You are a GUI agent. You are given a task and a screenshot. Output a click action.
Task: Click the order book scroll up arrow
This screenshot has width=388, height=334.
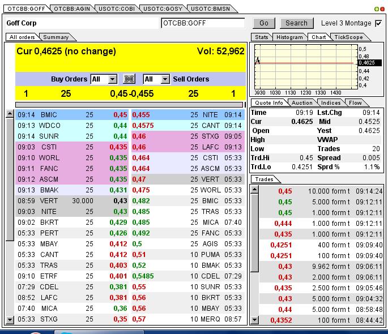[10, 114]
